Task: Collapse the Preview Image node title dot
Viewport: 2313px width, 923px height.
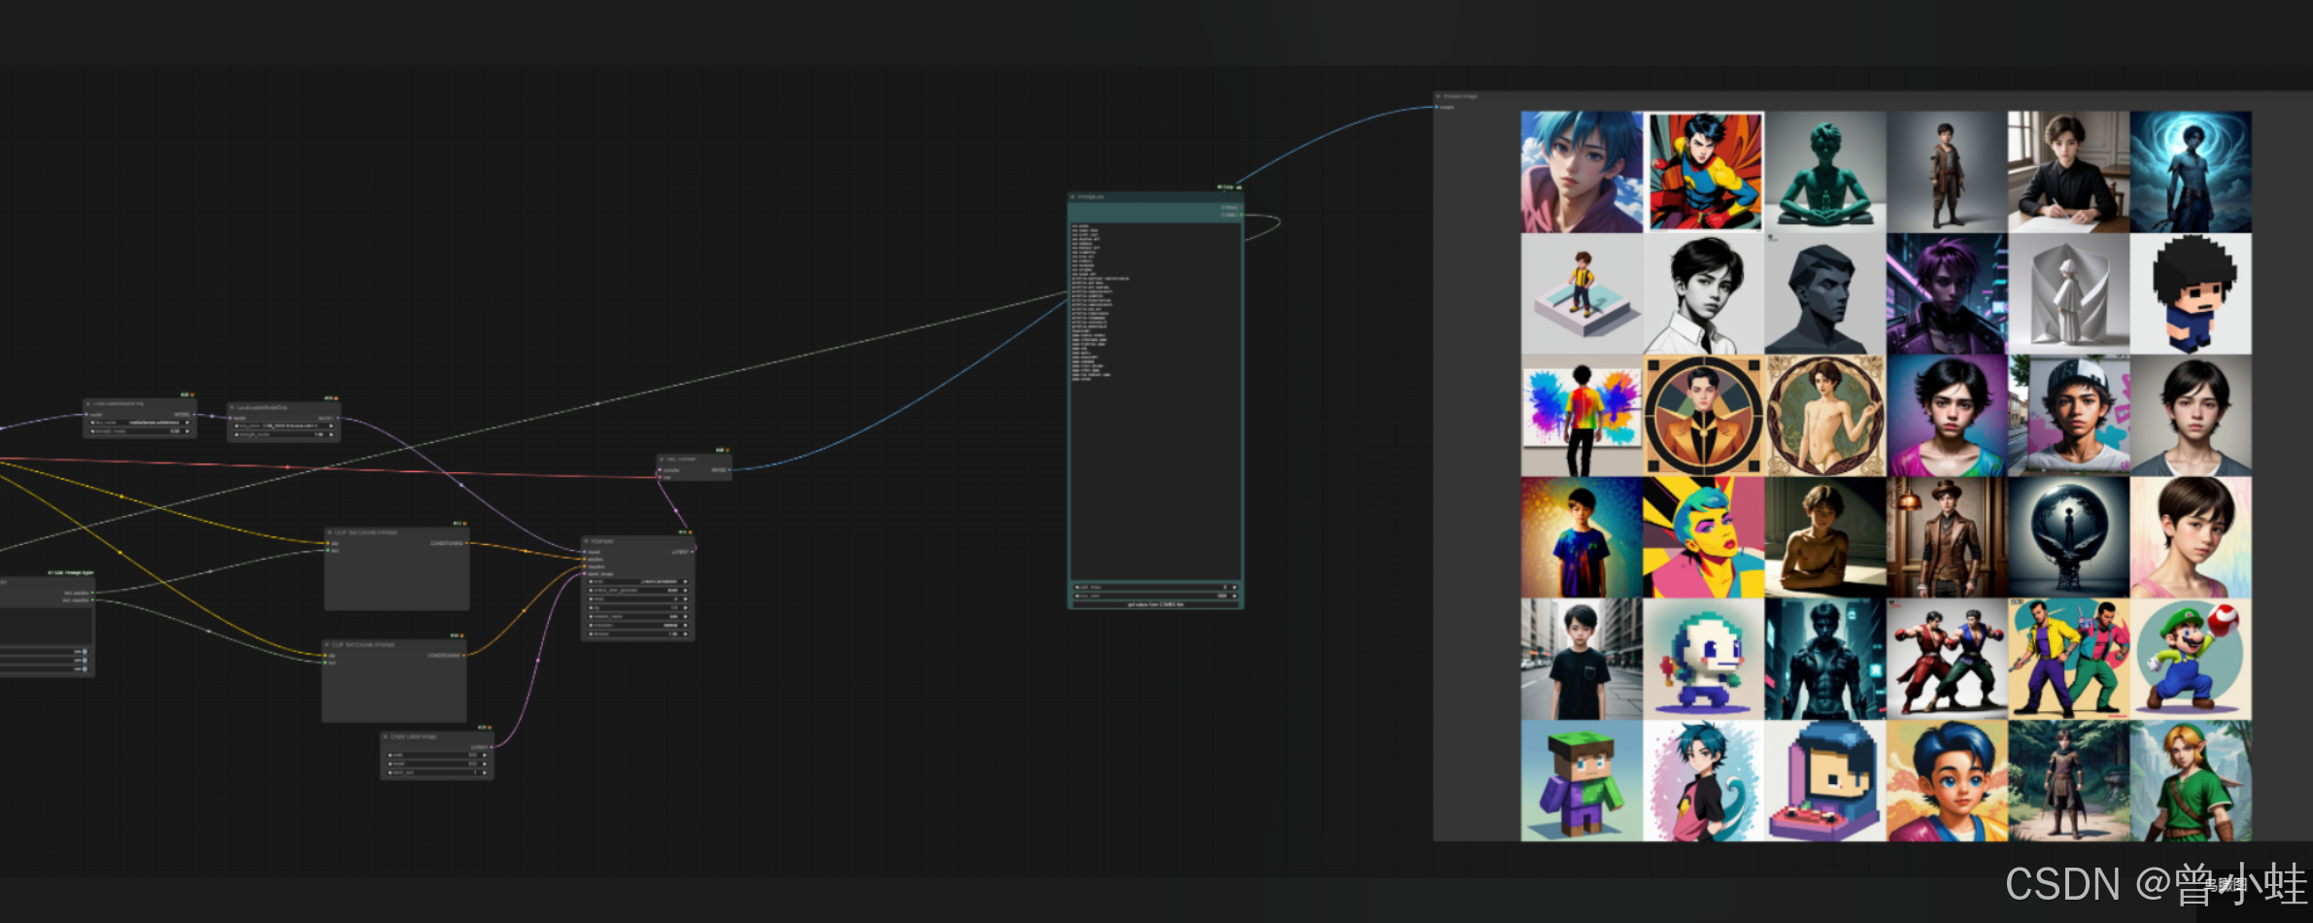Action: [1439, 96]
